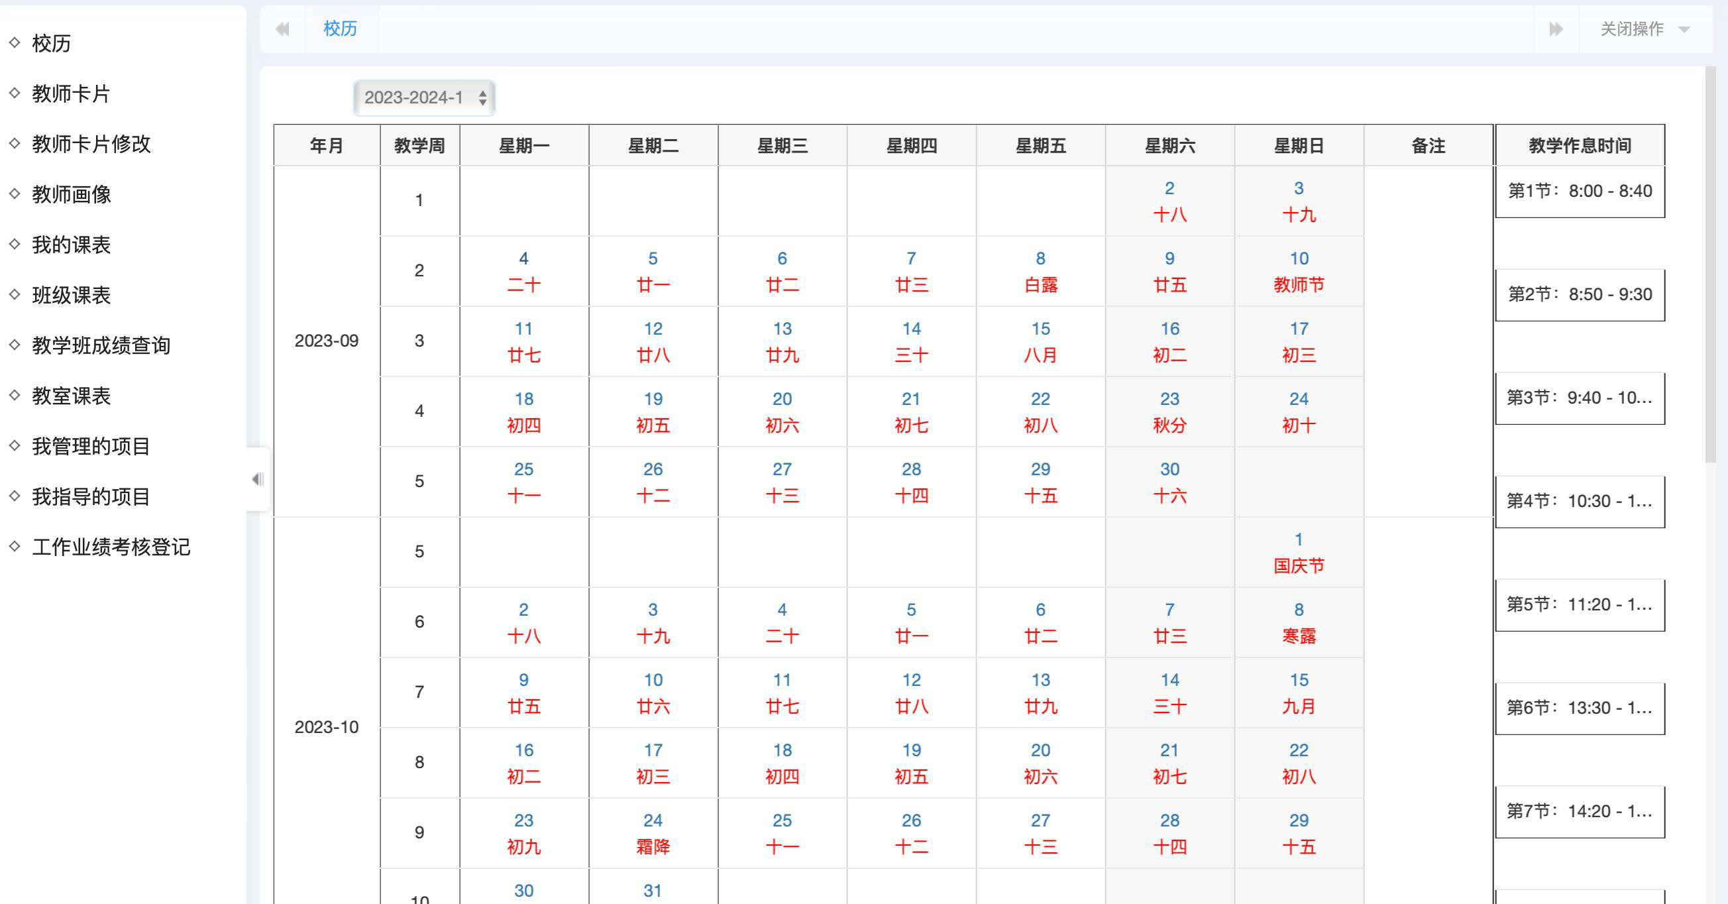Select October 30 date cell
Viewport: 1728px width, 904px height.
pyautogui.click(x=524, y=887)
